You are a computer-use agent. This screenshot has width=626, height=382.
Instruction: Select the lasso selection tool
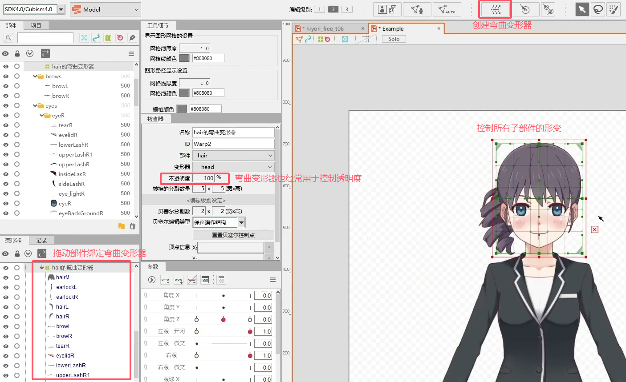(x=598, y=9)
